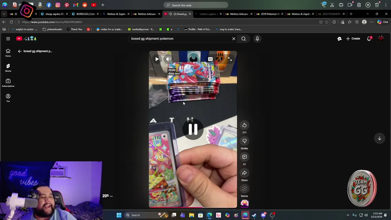Expand the Short to full screen

[230, 59]
